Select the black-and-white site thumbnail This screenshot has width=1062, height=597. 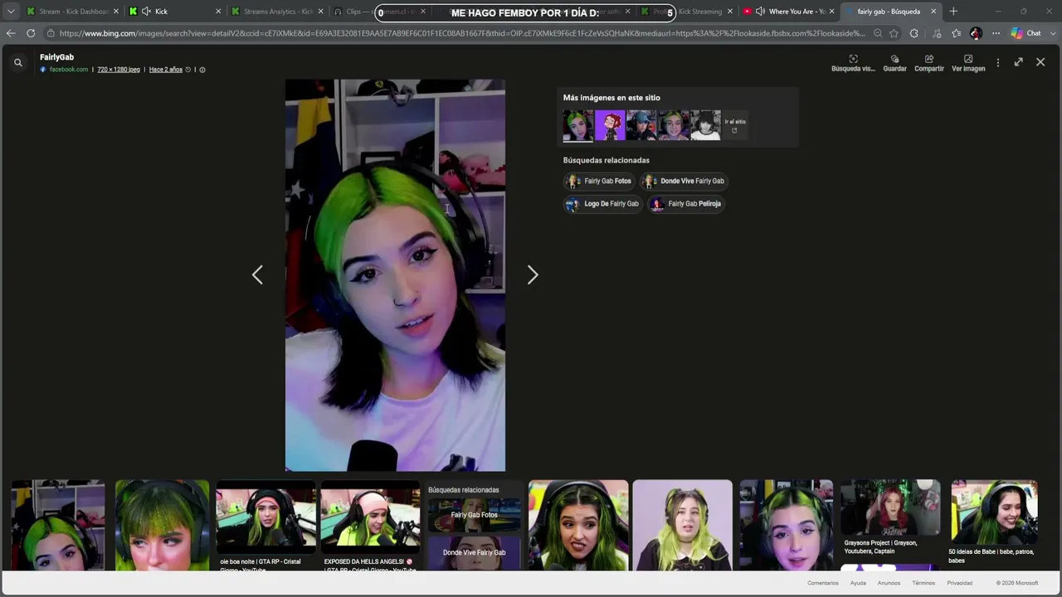coord(706,125)
